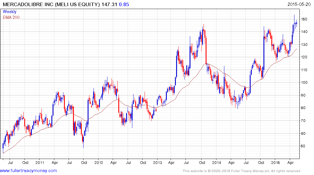
Task: Open the www.fullertreacymoney.com link
Action: click(28, 171)
